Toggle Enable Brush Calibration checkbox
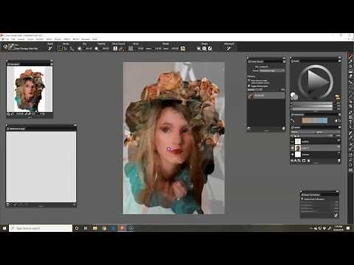354x265 pixels. [302, 199]
